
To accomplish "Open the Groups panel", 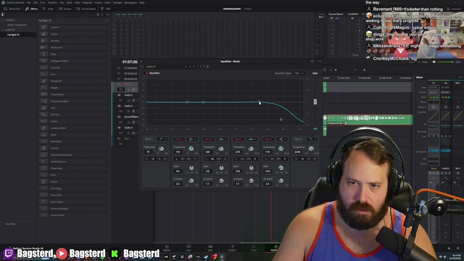I will click(65, 9).
